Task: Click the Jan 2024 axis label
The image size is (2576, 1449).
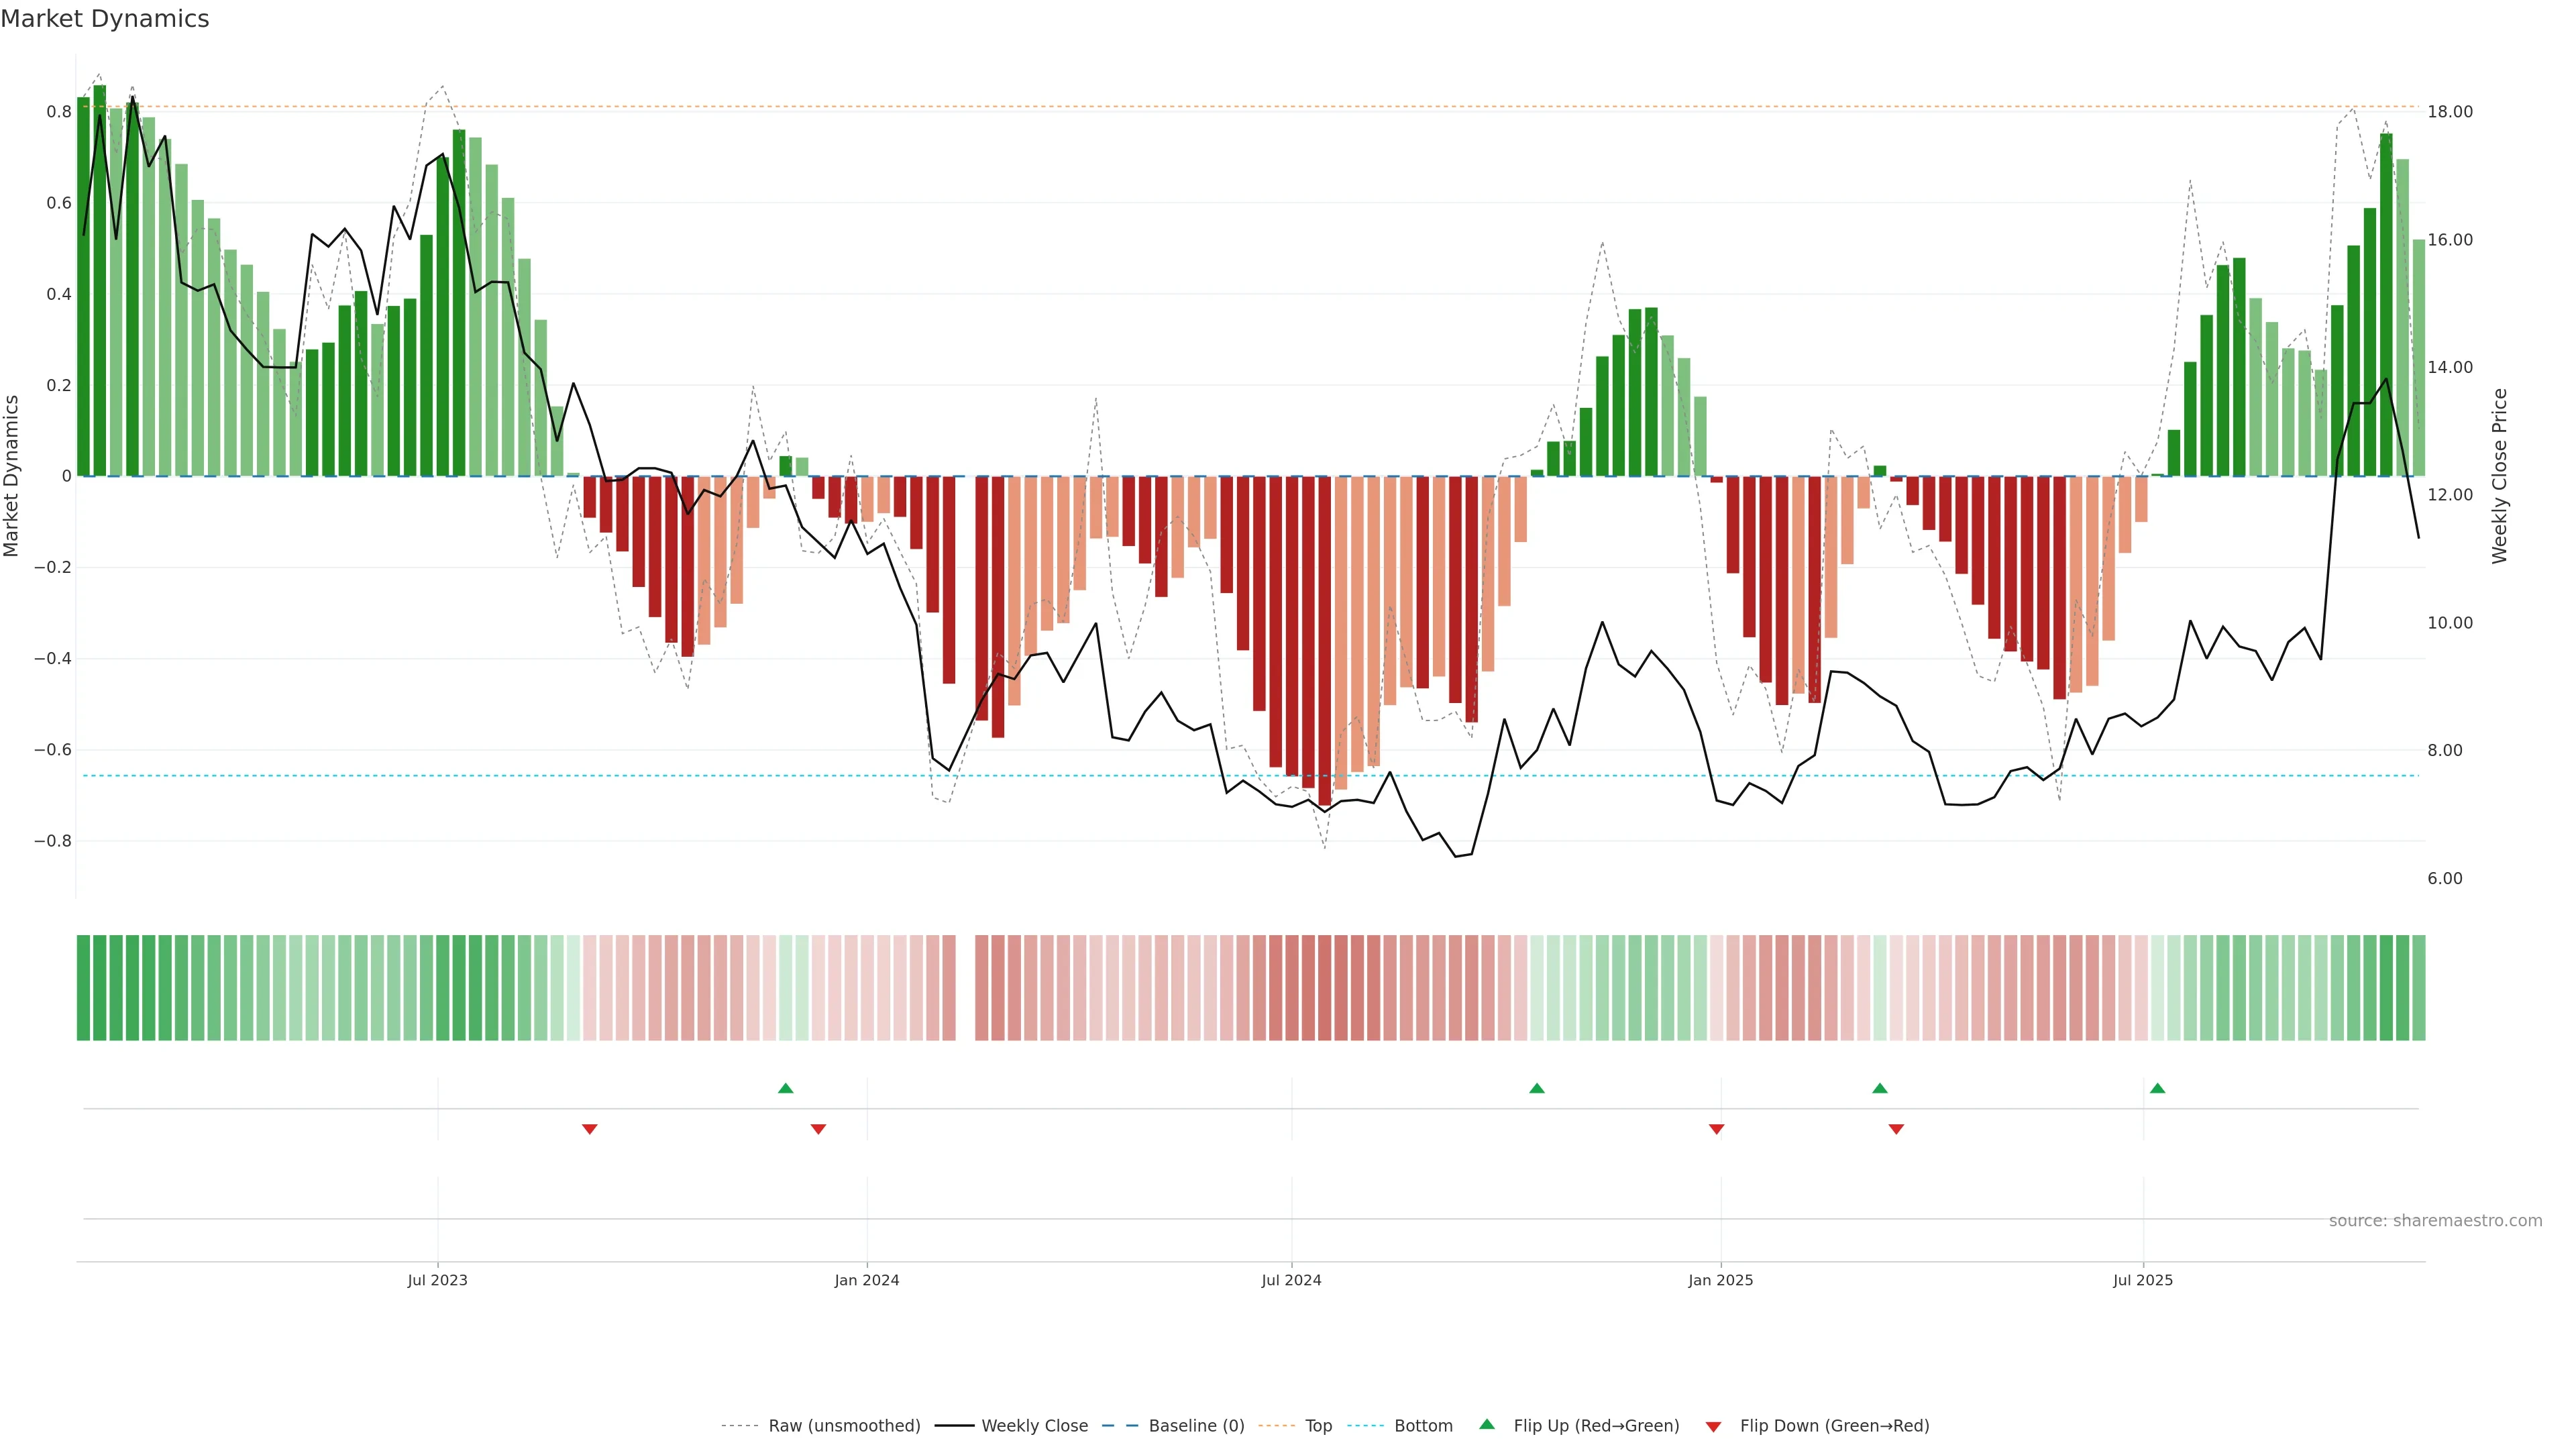Action: [867, 1280]
